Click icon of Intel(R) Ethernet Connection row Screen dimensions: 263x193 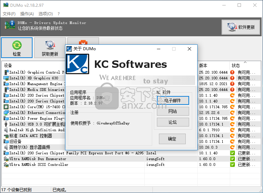click(6, 113)
